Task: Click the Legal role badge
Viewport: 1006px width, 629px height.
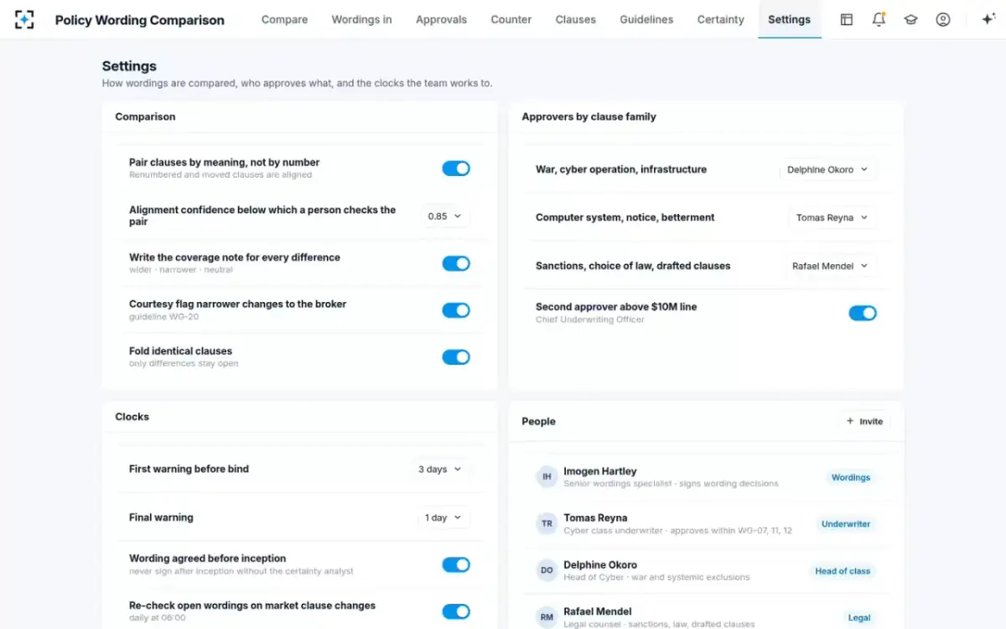Action: click(x=859, y=617)
